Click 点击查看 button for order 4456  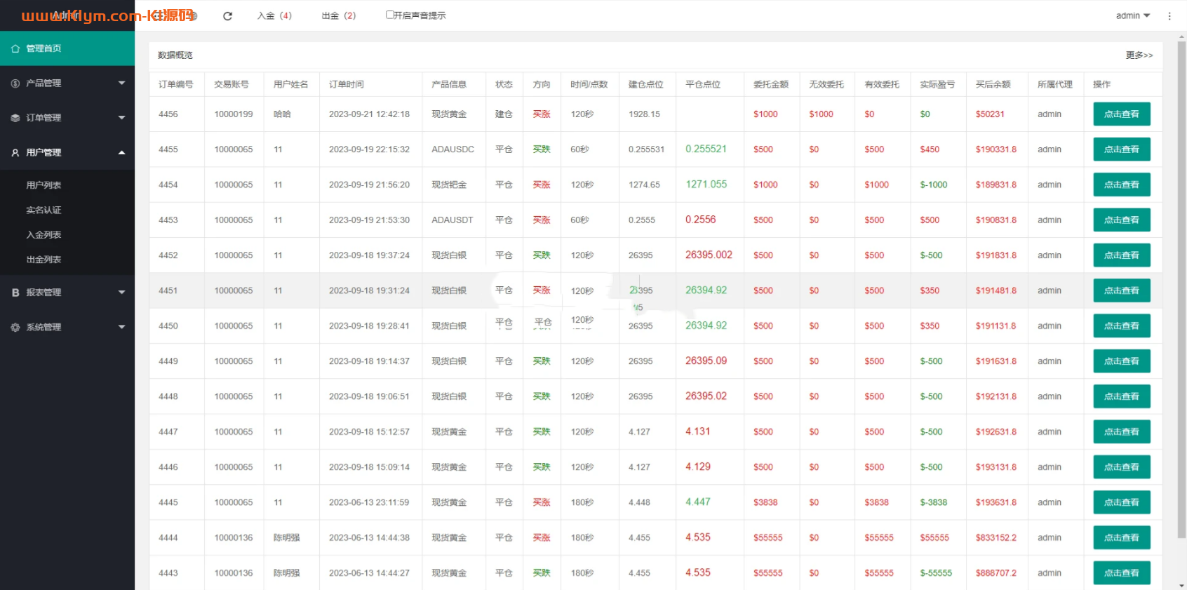pos(1121,114)
